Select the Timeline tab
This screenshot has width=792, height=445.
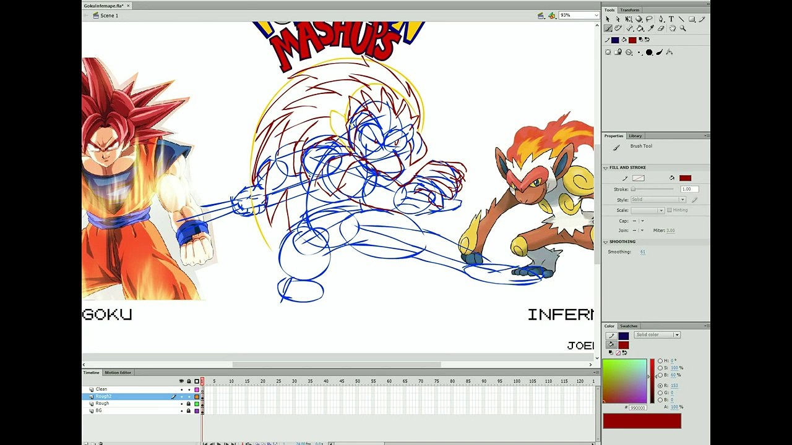click(x=92, y=373)
